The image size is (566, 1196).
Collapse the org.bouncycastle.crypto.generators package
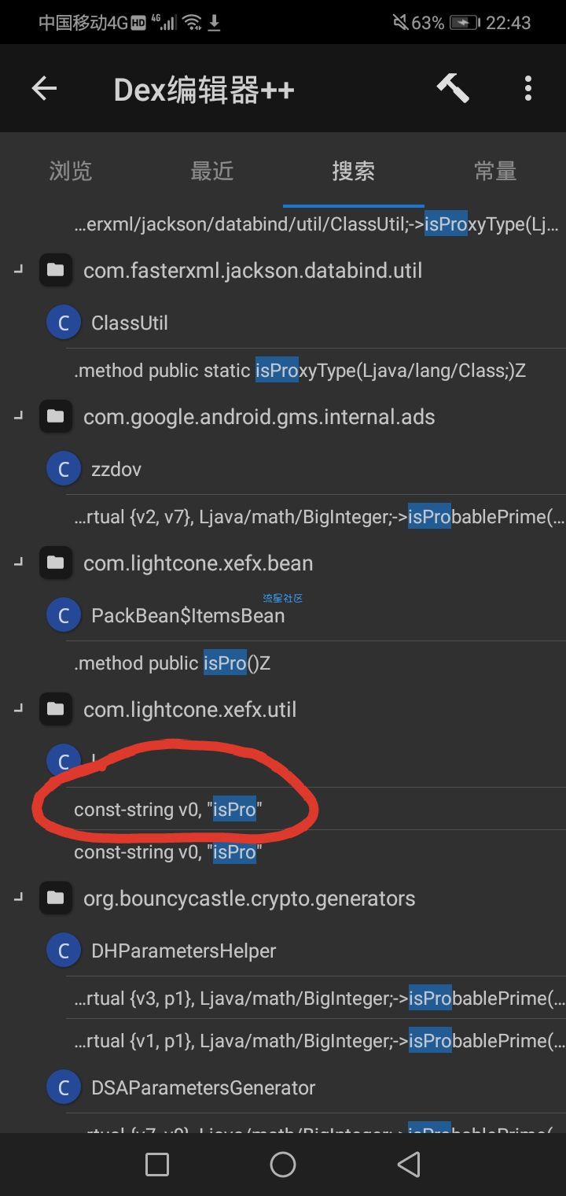[x=18, y=899]
